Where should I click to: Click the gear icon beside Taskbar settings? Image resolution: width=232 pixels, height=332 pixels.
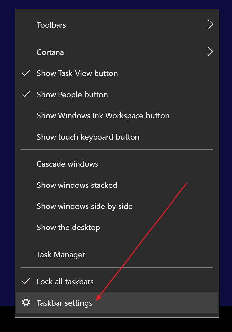tap(26, 302)
